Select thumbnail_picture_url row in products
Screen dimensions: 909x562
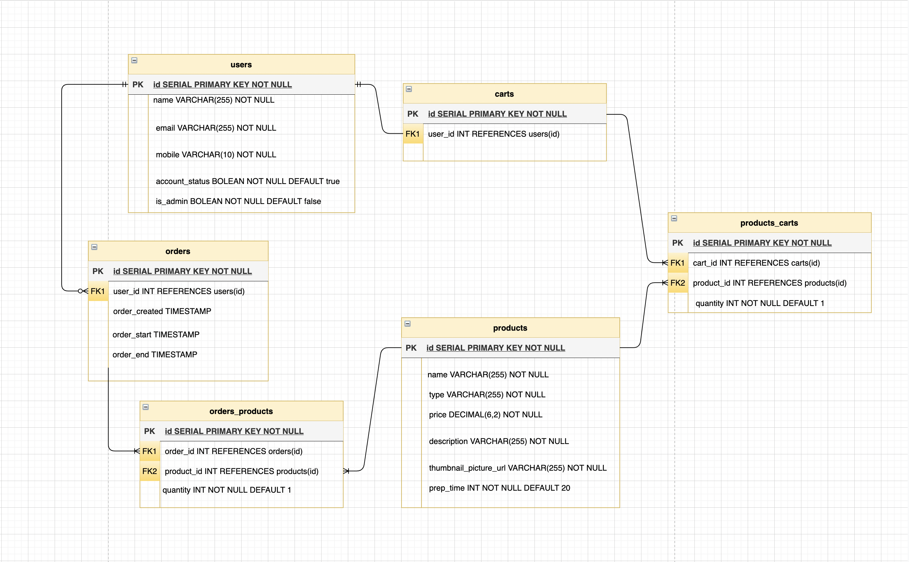coord(517,468)
